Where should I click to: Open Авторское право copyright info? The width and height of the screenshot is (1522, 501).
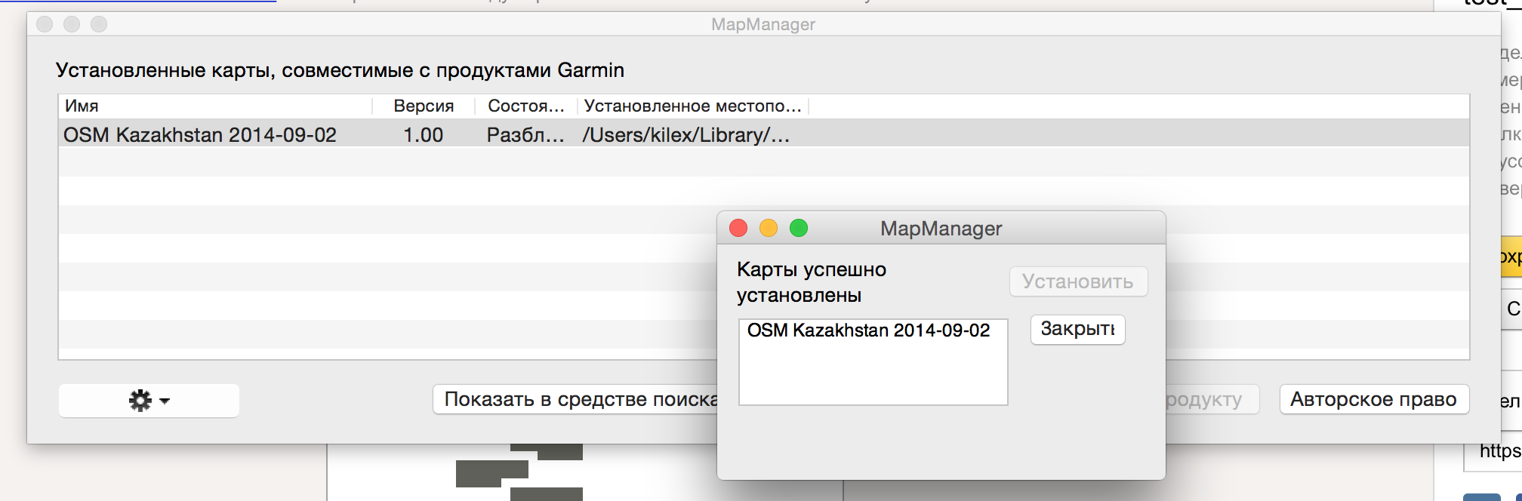point(1374,399)
